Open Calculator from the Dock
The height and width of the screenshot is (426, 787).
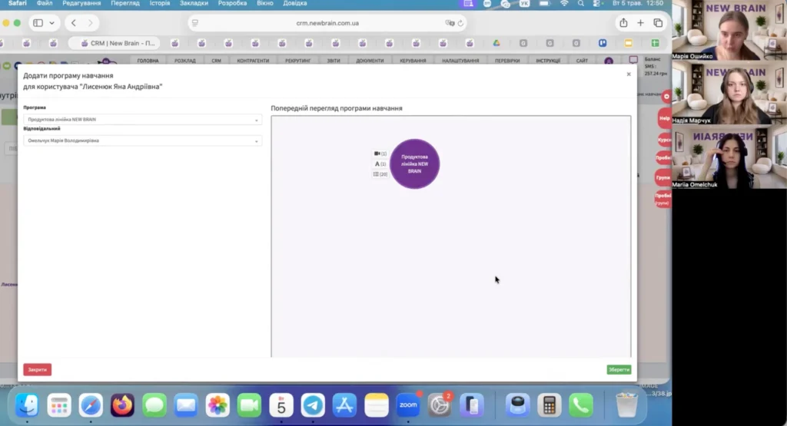click(549, 405)
